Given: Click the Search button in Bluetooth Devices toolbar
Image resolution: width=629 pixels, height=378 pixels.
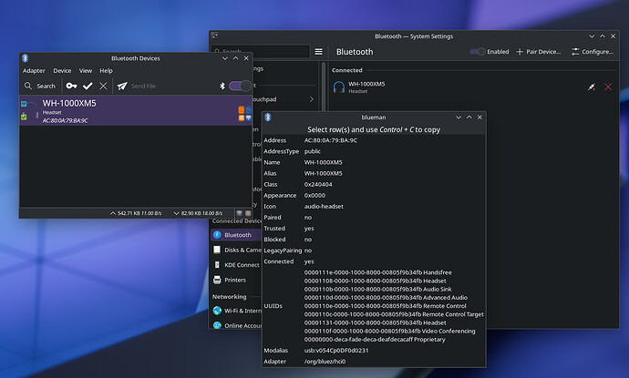Looking at the screenshot, I should pos(40,86).
